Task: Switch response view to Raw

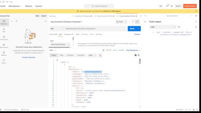Action: pos(62,55)
